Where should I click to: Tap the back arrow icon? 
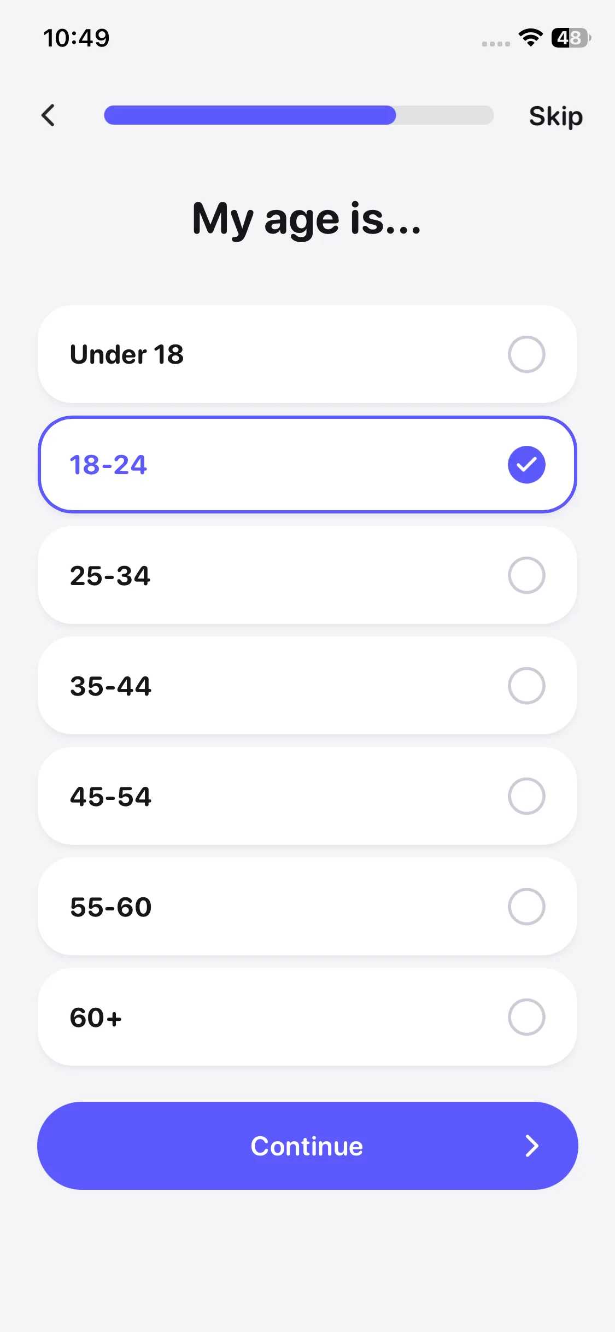tap(48, 115)
